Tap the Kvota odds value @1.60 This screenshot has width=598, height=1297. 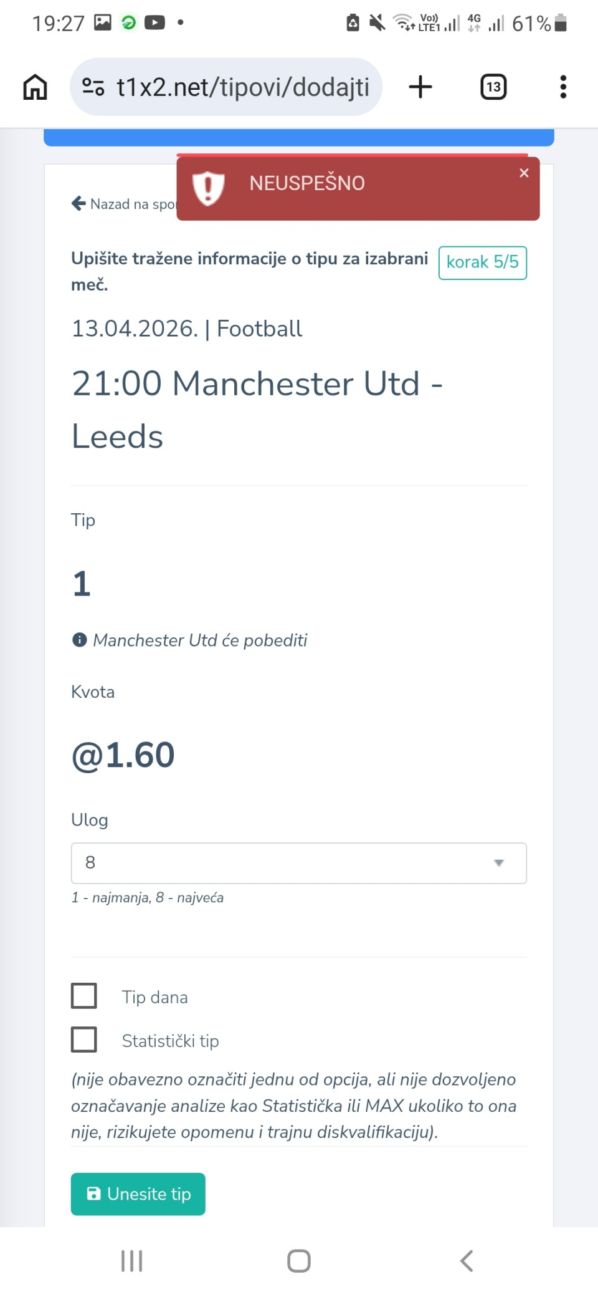coord(123,755)
